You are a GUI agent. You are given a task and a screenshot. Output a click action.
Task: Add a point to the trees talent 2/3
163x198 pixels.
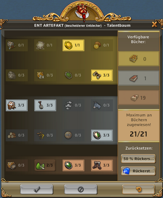pos(45,165)
